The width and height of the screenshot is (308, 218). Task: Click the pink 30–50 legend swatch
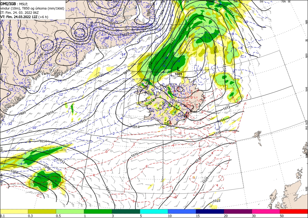pos(266,211)
